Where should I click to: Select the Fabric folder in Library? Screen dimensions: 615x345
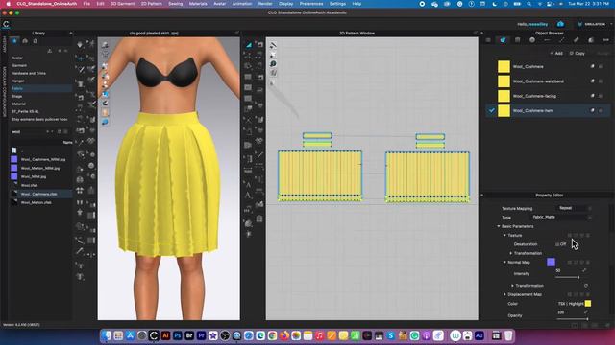click(x=40, y=88)
